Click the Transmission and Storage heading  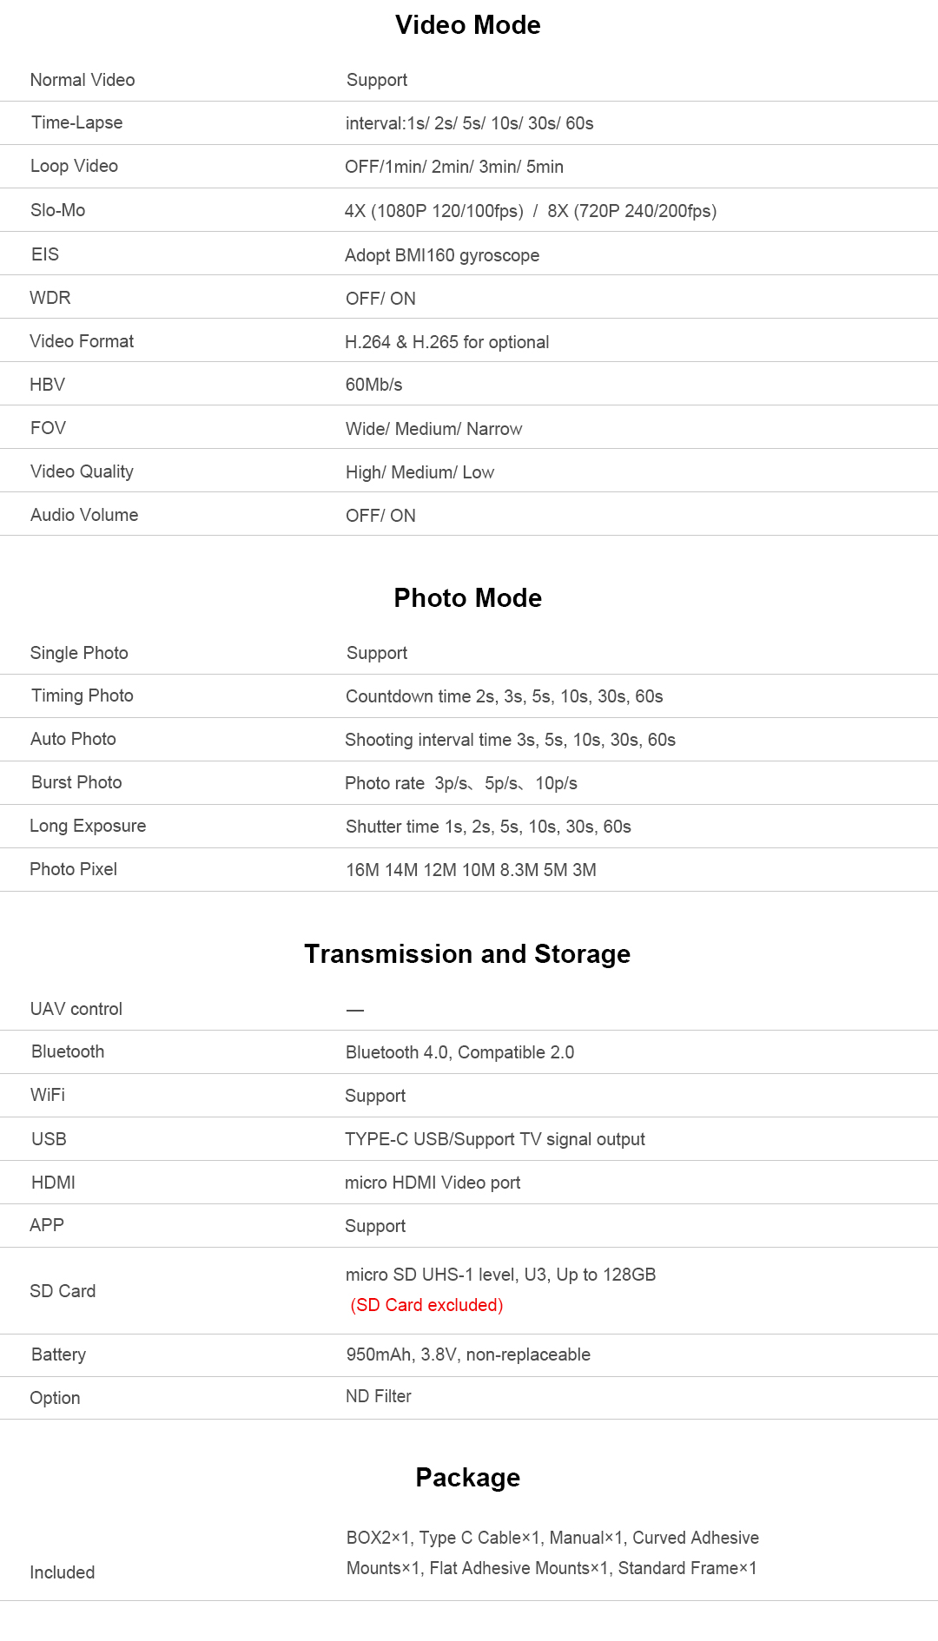tap(467, 954)
